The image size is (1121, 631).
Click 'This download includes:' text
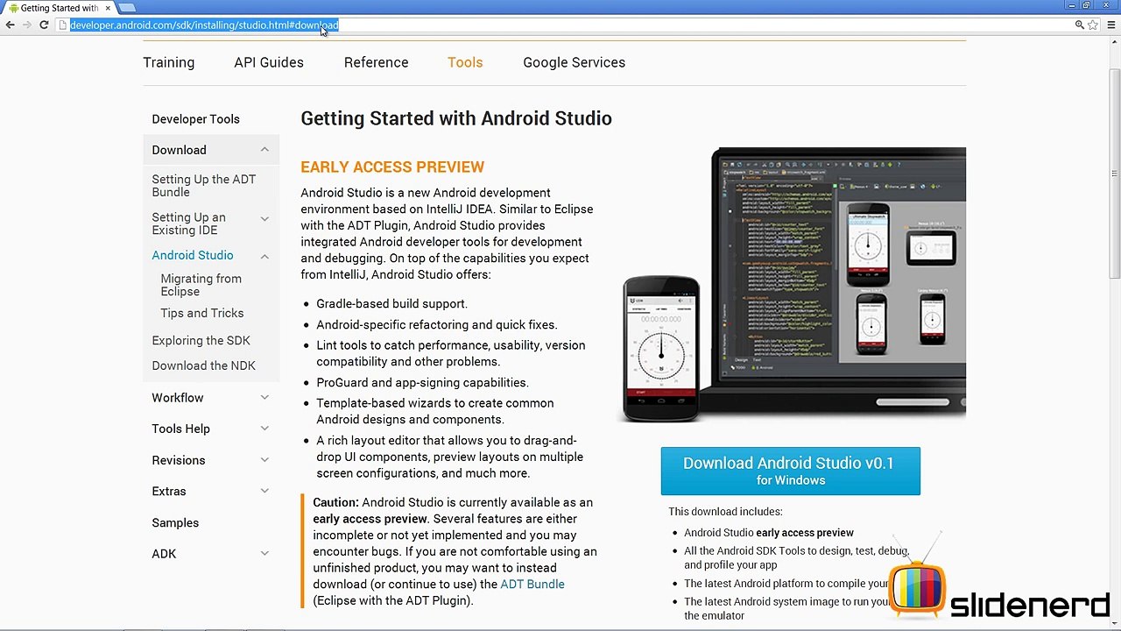click(x=725, y=511)
